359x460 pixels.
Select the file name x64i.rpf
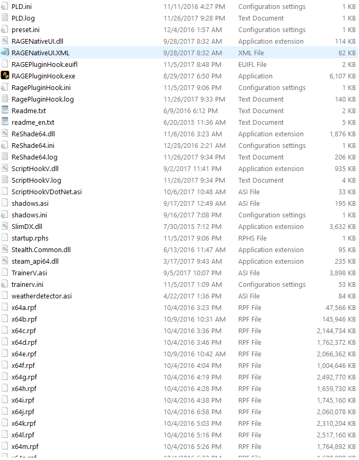point(23,400)
